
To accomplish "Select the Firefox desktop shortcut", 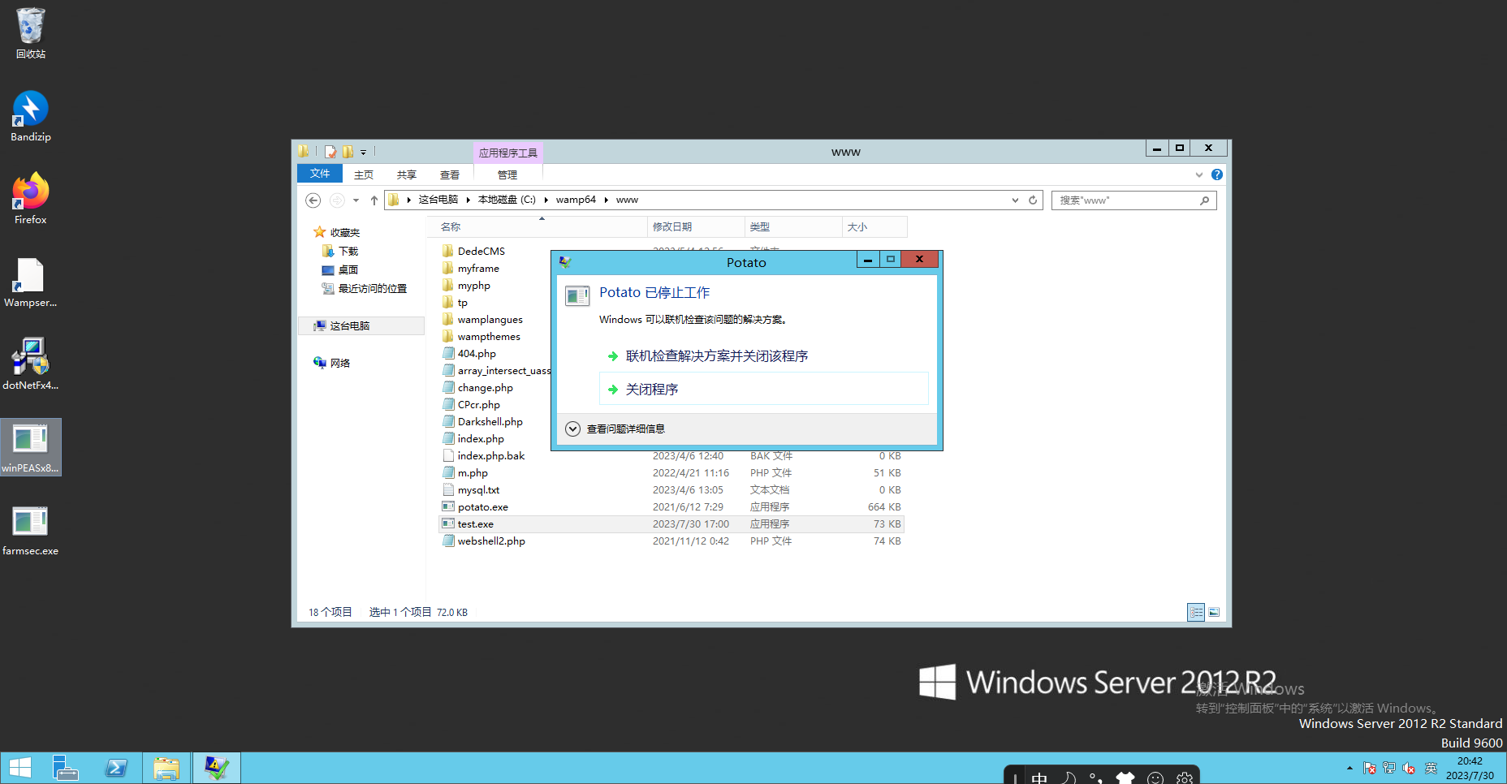I will [31, 199].
